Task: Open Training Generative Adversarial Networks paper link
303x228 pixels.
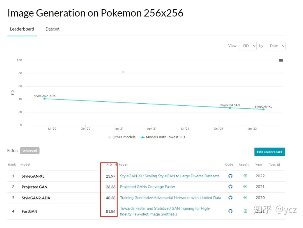Action: (x=171, y=198)
